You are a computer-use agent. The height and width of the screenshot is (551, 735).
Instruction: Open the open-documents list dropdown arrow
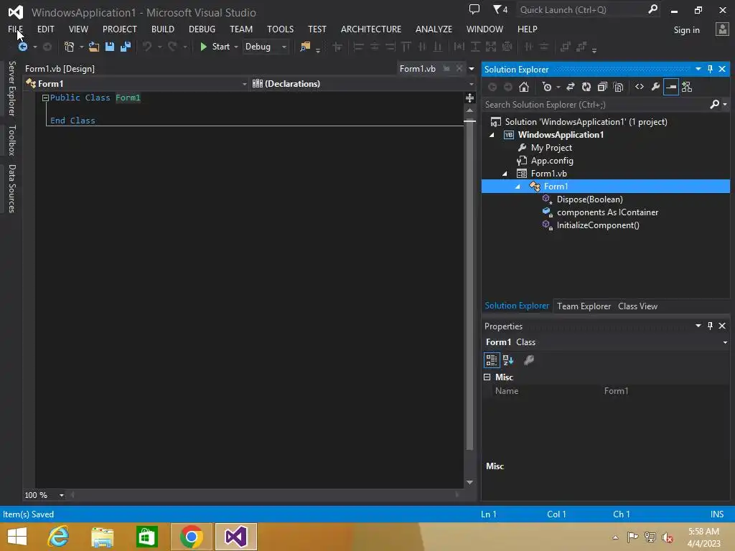tap(472, 69)
